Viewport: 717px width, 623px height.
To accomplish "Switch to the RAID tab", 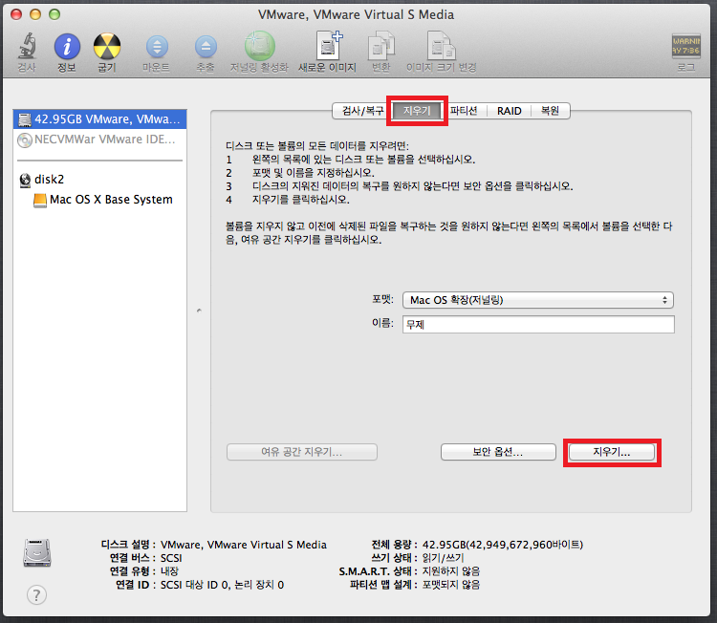I will pos(509,111).
